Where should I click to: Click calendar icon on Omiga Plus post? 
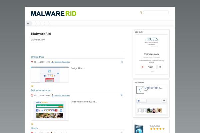[x=32, y=62]
